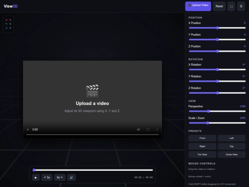Seek on the native video progress bar
Screen dimensions: 249x187
click(x=92, y=134)
